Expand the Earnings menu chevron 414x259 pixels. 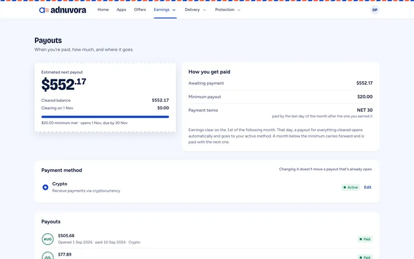click(x=174, y=10)
